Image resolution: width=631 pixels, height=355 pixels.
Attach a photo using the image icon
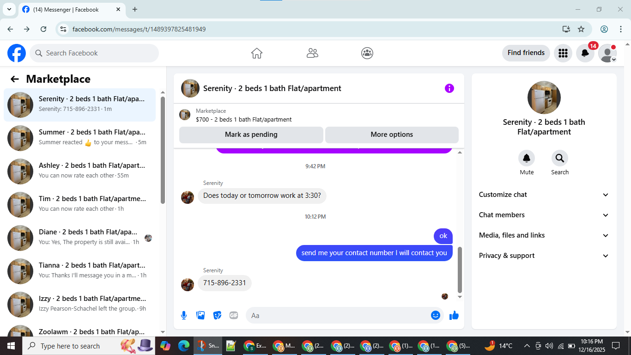click(200, 315)
